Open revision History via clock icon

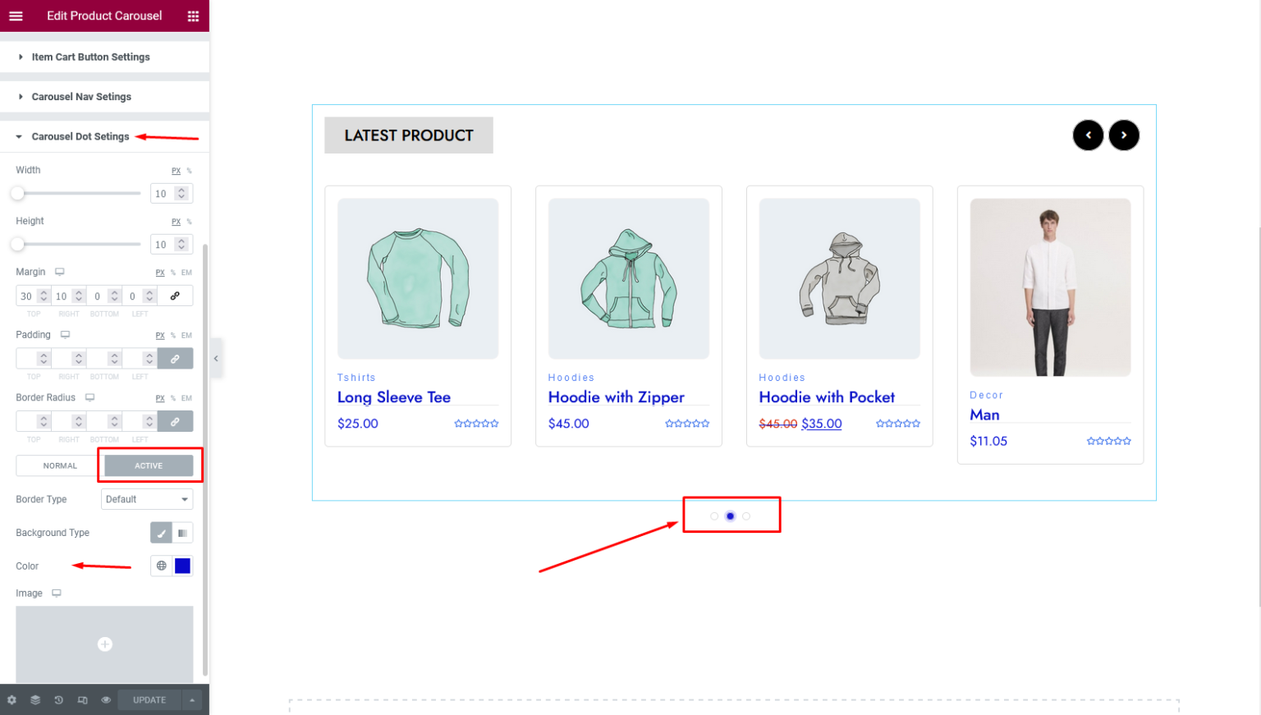tap(58, 699)
